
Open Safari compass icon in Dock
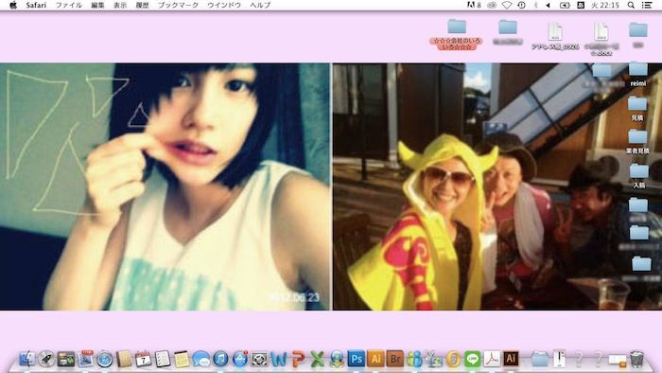[105, 360]
